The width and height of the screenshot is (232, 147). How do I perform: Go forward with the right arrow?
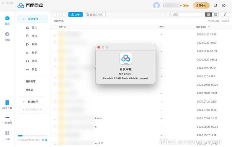click(62, 15)
